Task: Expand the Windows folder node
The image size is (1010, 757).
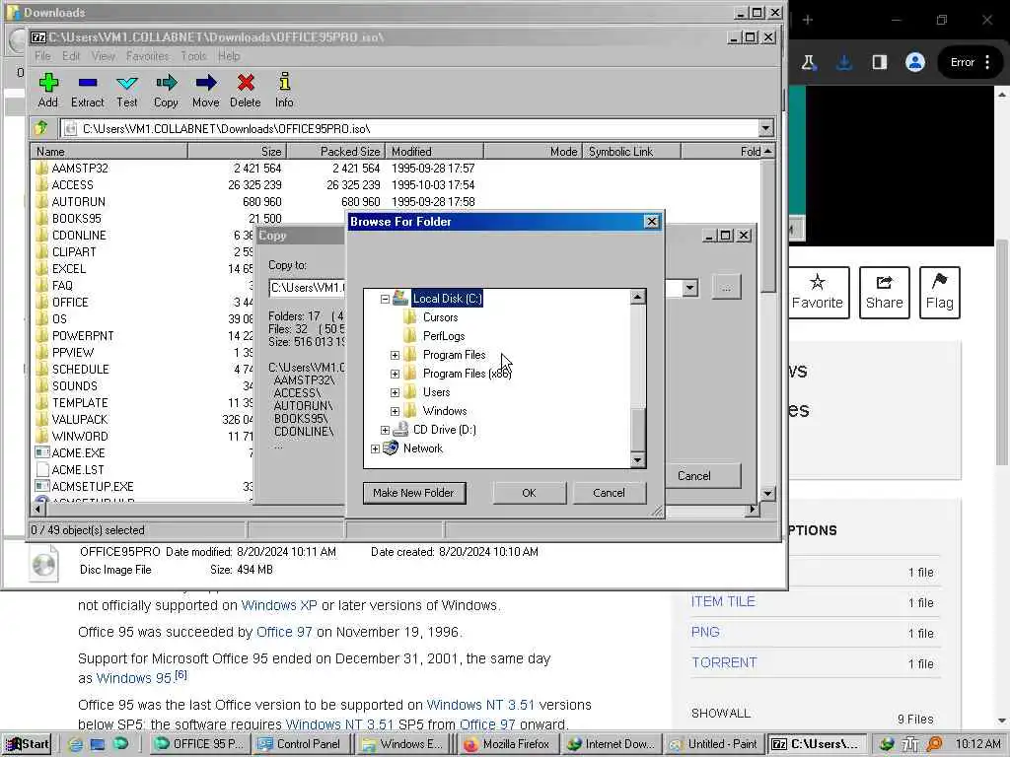Action: coord(395,411)
